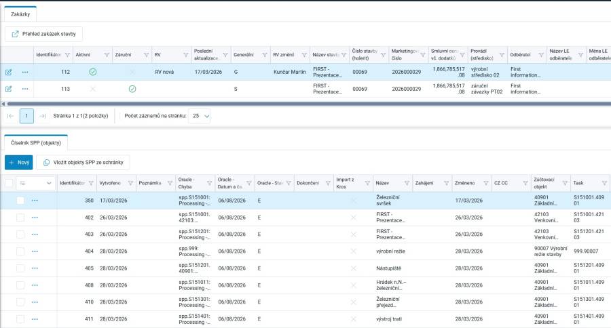Viewport: 611px width, 328px height.
Task: Check the row checkbox for object 405
Action: [x=20, y=268]
